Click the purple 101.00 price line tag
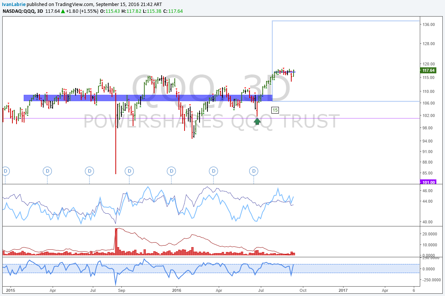Screen dimensions: 445x296 (428, 182)
